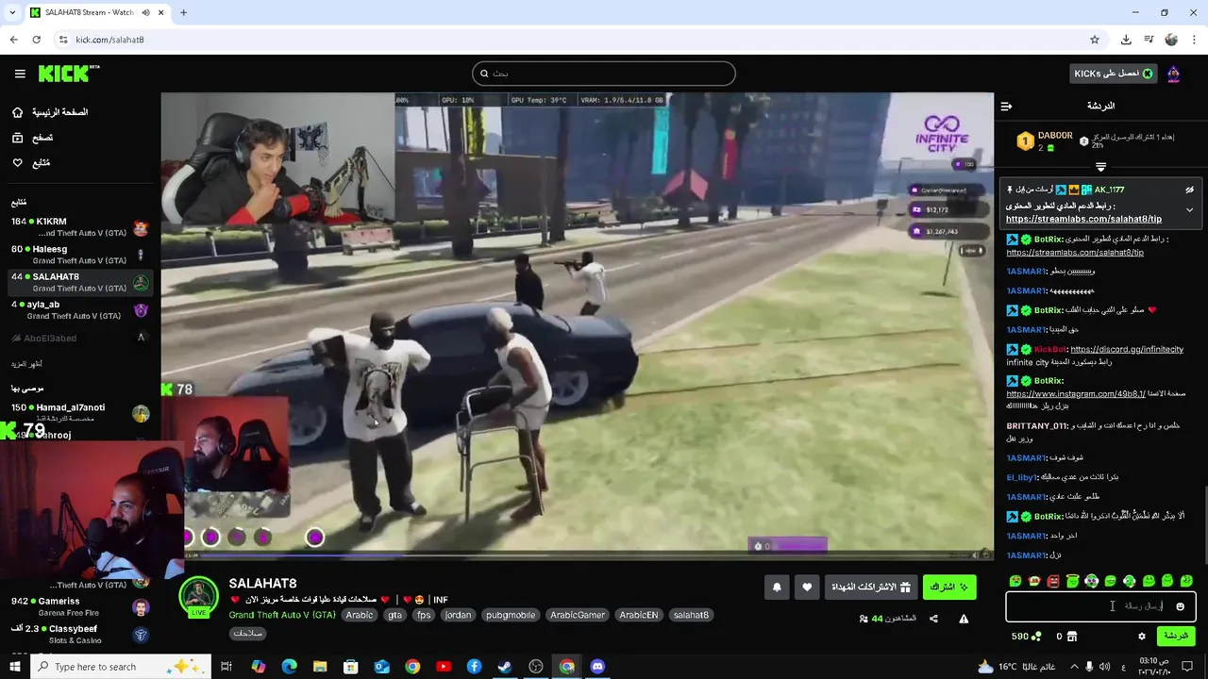Open Gifted subscriptions button
Screen dimensions: 1208x679
pyautogui.click(x=872, y=587)
